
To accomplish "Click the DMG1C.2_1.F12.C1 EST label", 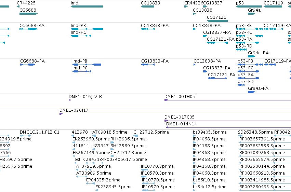I will coord(40,132).
